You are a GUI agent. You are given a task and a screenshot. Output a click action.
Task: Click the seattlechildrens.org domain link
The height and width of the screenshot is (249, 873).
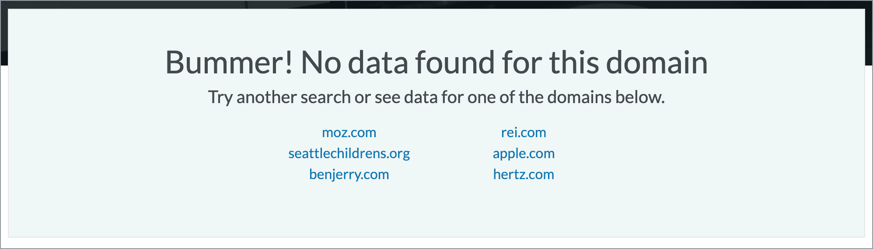pyautogui.click(x=349, y=153)
